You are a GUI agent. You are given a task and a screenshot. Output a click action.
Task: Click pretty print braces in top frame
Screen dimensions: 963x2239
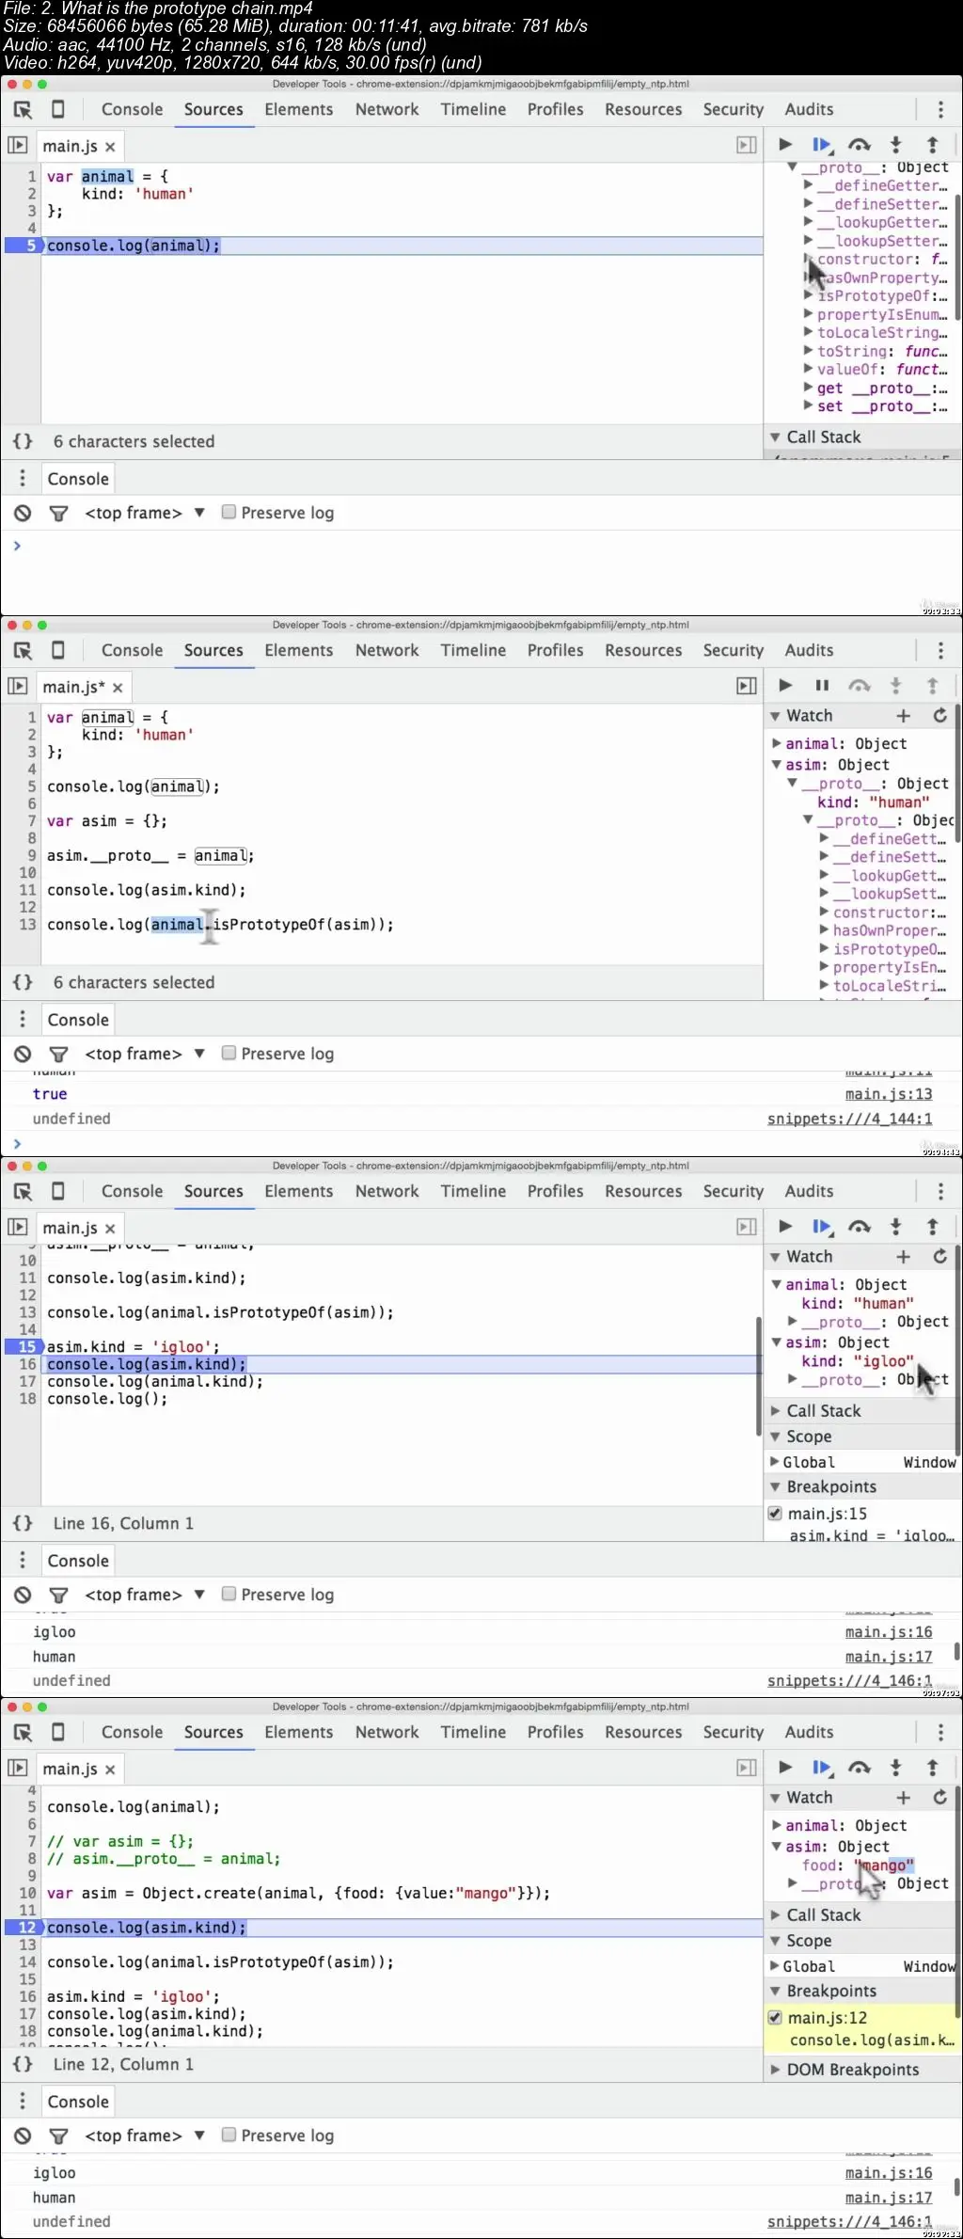pyautogui.click(x=23, y=441)
